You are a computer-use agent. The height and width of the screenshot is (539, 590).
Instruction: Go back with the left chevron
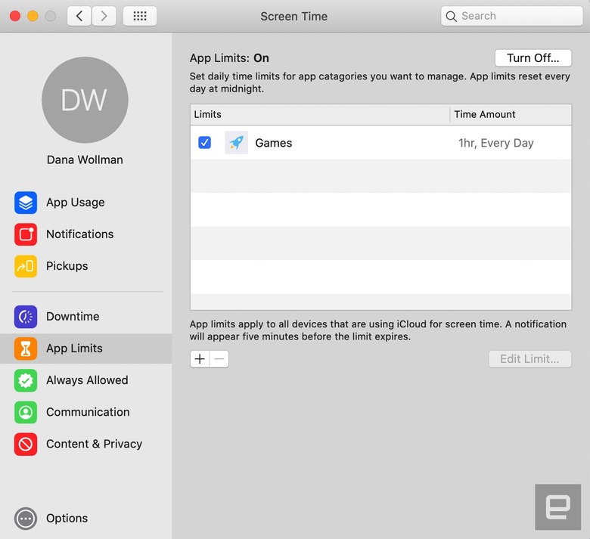pyautogui.click(x=79, y=16)
